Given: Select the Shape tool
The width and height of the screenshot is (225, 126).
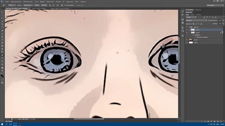Looking at the screenshot, I should pyautogui.click(x=2, y=64).
